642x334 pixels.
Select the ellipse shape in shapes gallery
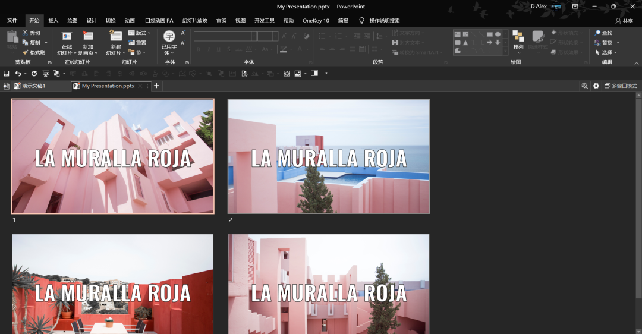tap(498, 34)
